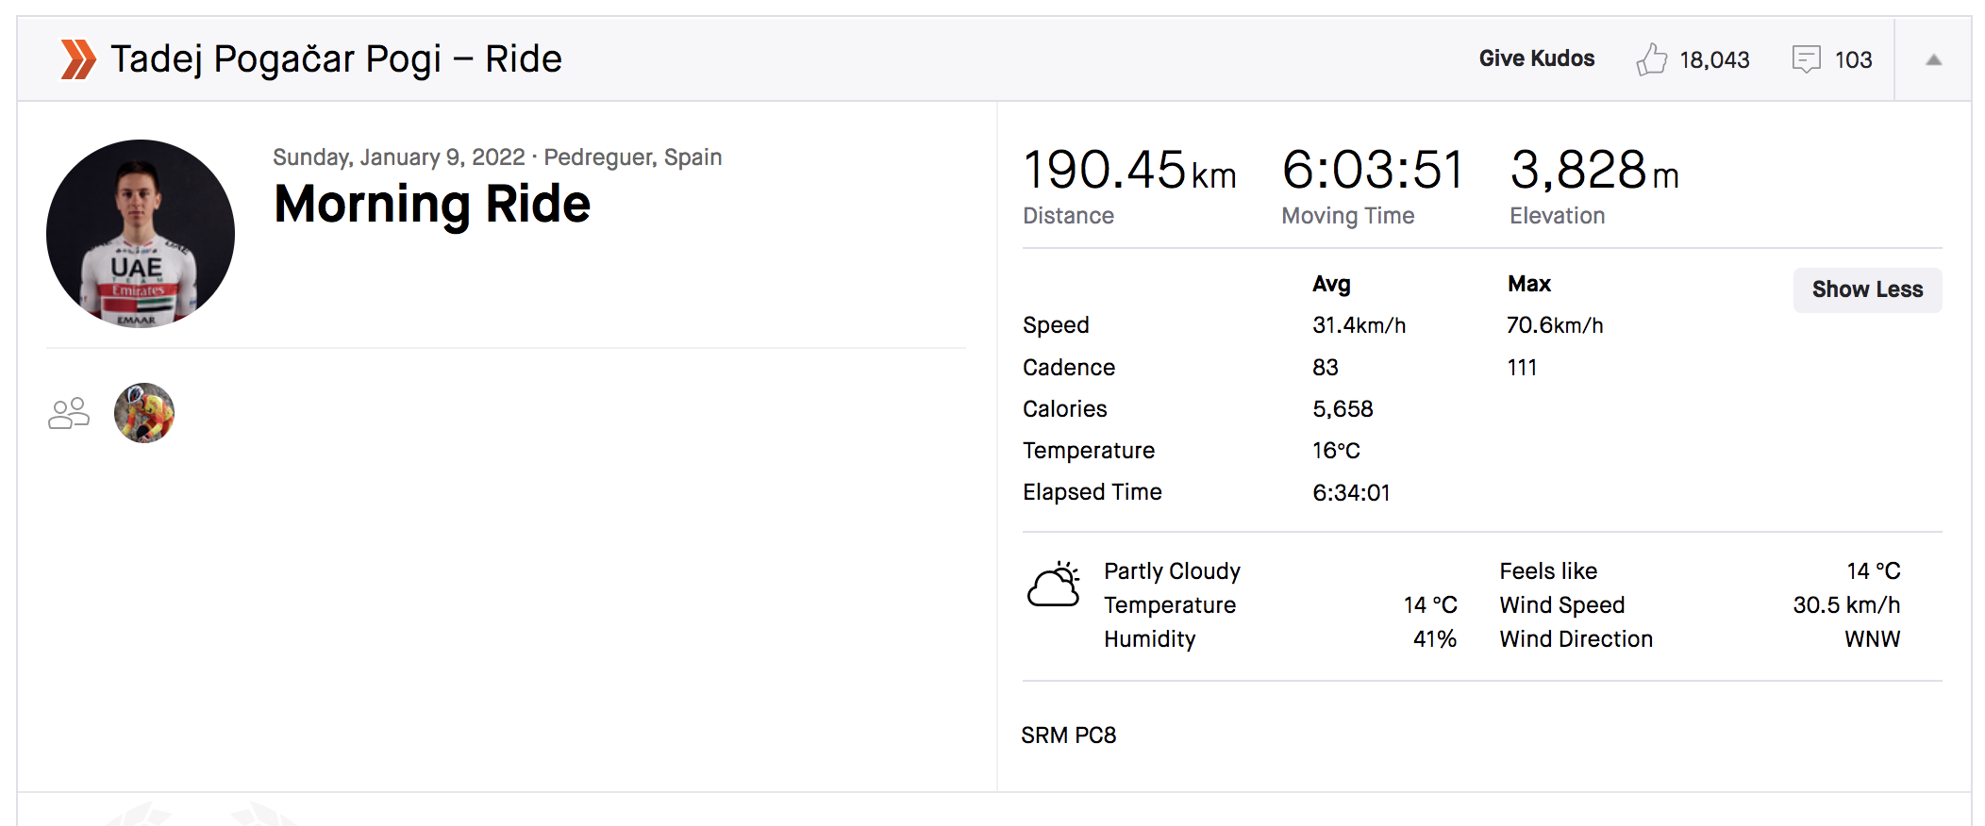The width and height of the screenshot is (1985, 826).
Task: Click the orange Strava chevron logo
Action: click(77, 59)
